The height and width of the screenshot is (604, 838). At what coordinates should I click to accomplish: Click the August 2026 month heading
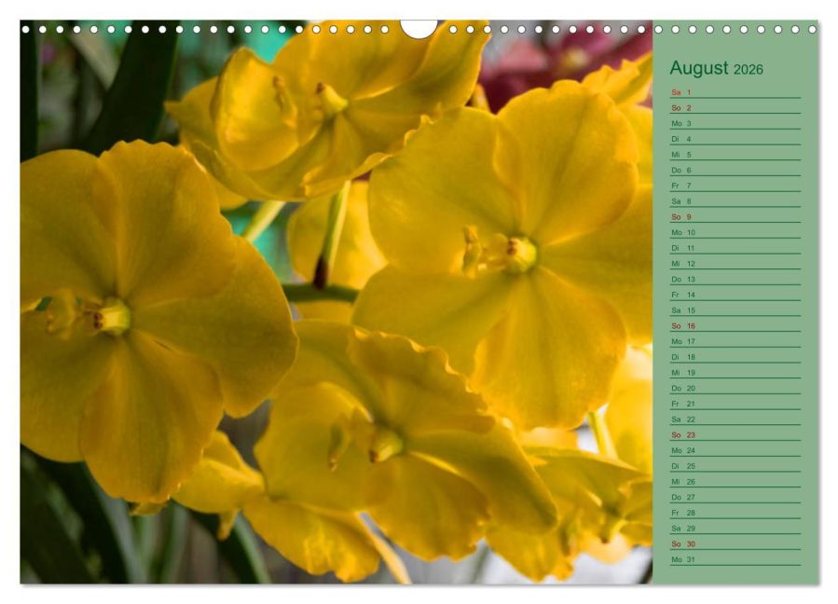pyautogui.click(x=716, y=68)
